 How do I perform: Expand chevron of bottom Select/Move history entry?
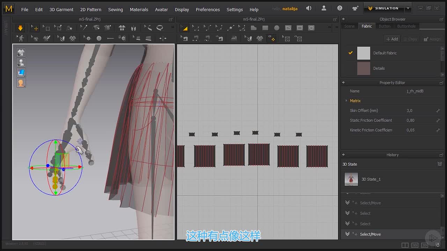click(x=347, y=234)
